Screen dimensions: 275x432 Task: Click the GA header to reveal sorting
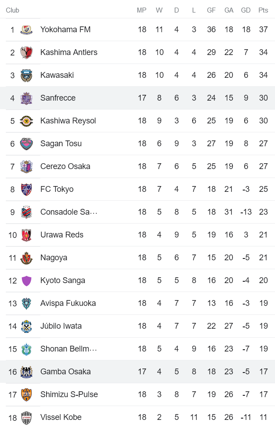tap(228, 10)
